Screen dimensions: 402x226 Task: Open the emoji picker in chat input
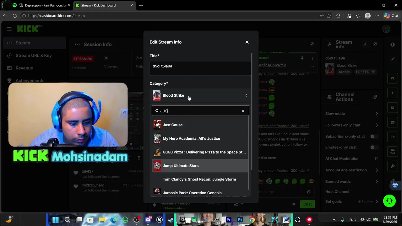(309, 192)
